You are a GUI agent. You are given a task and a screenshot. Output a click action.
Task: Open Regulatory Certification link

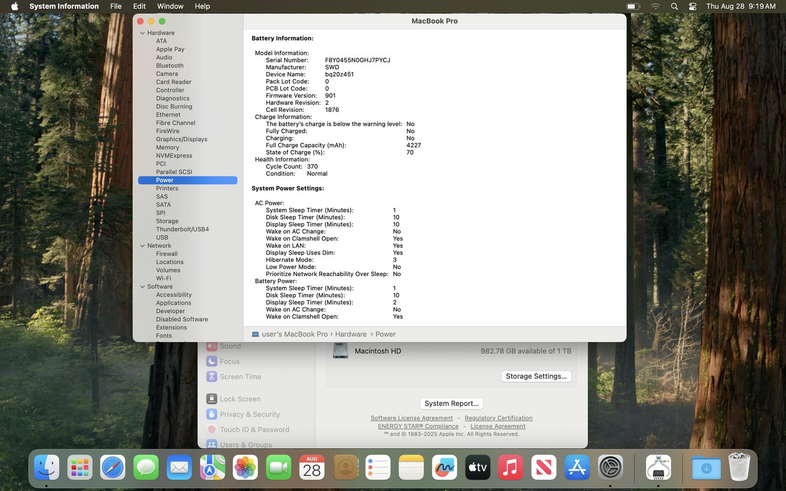pos(499,418)
